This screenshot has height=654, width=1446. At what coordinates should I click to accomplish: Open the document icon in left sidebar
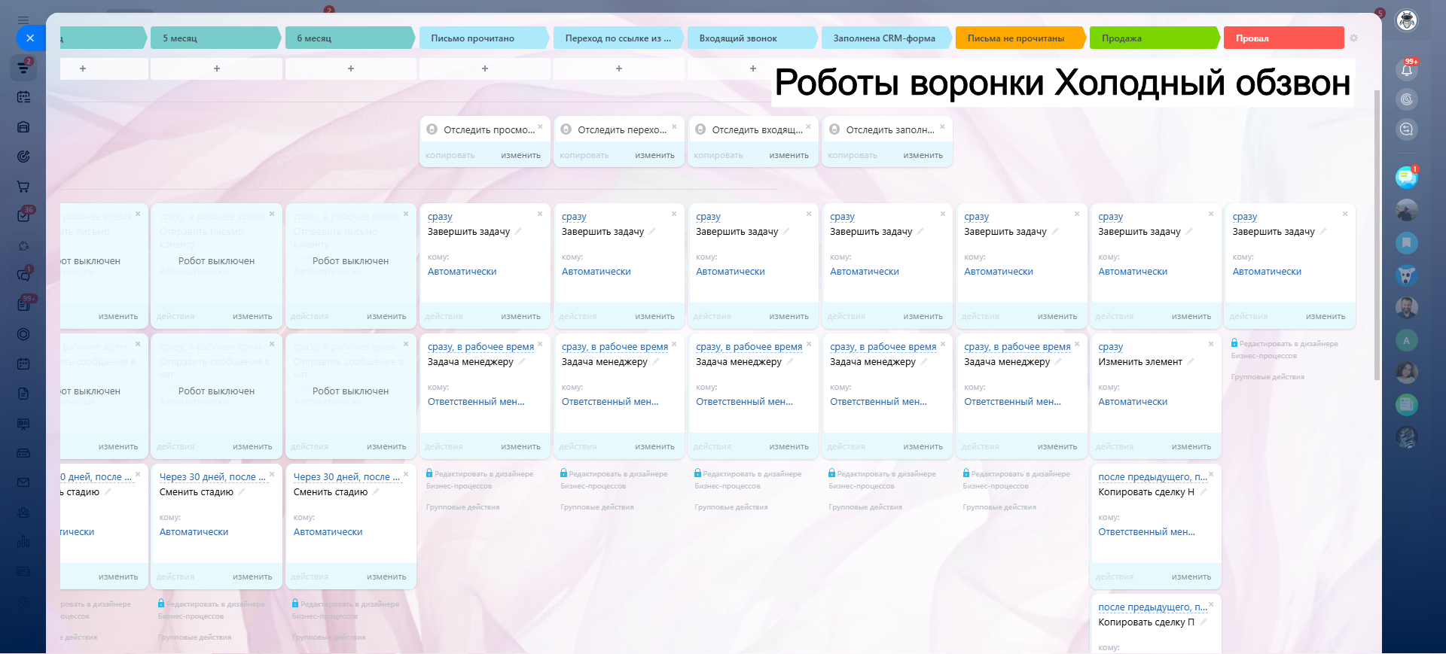23,394
